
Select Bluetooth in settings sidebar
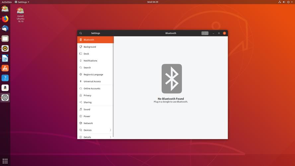pos(95,40)
